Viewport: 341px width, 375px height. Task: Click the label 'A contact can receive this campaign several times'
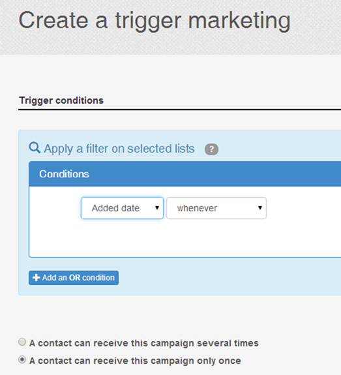(143, 343)
